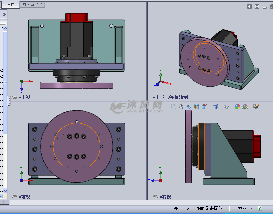Click the coordinate triad in isometric view
The height and width of the screenshot is (214, 273).
162,79
